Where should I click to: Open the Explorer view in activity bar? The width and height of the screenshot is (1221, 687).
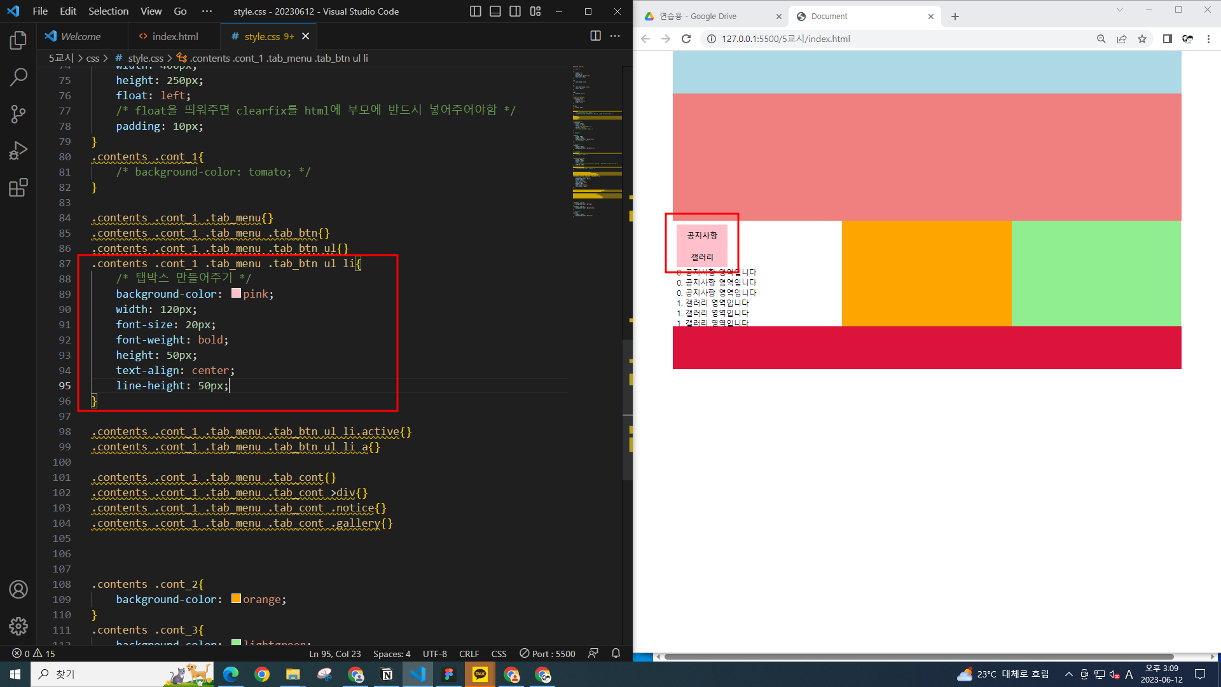click(18, 41)
